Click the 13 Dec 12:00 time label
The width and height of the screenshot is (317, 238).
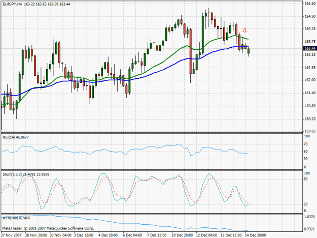point(231,235)
